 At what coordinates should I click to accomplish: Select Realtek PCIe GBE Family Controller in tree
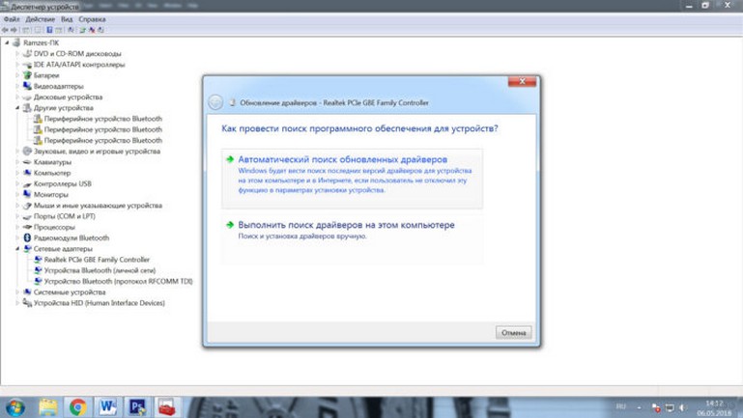coord(97,260)
